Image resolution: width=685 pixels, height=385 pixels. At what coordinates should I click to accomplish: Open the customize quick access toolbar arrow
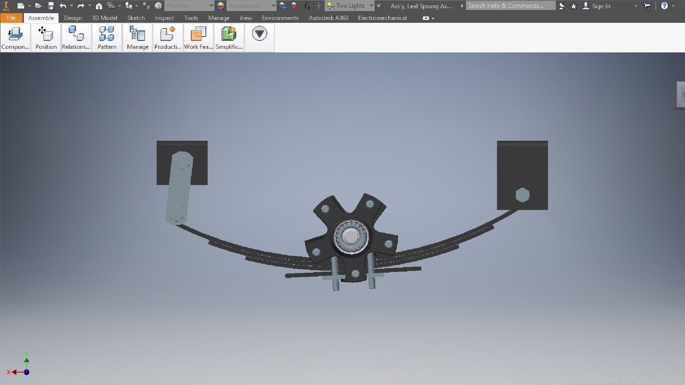tap(379, 6)
